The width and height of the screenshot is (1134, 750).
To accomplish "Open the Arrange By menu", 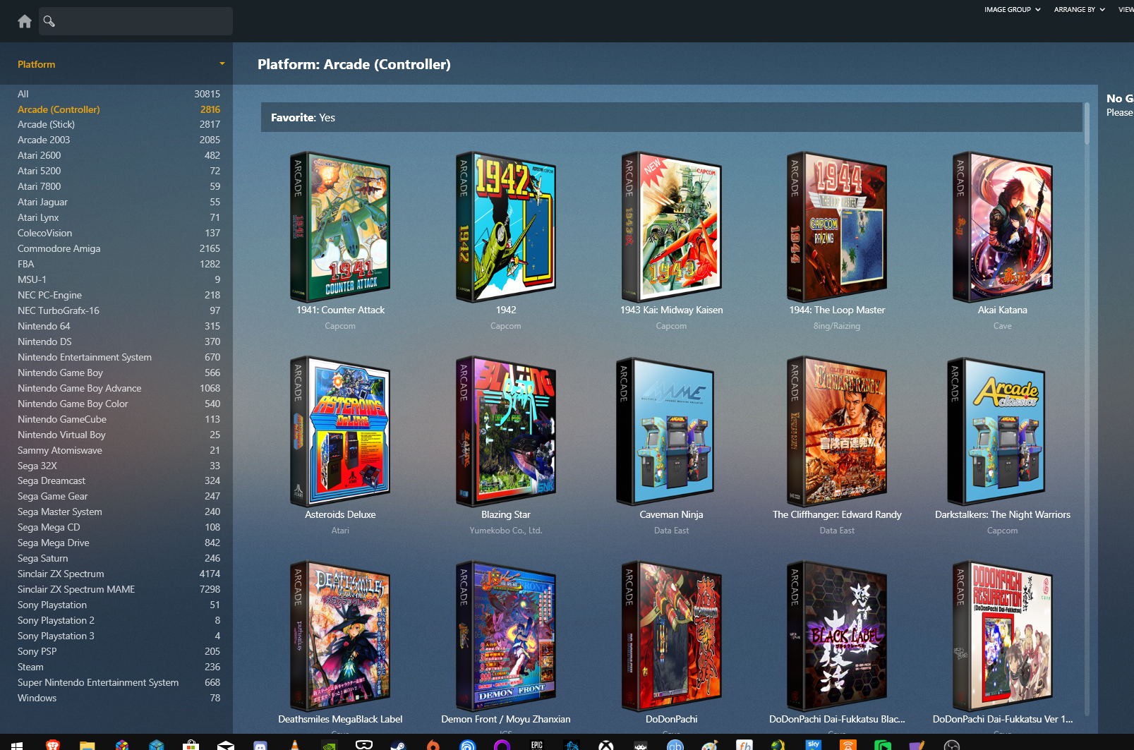I will pyautogui.click(x=1079, y=10).
